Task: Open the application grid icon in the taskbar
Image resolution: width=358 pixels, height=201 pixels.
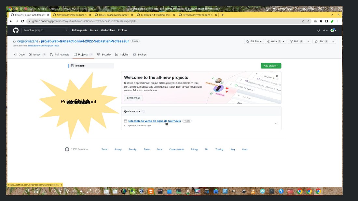Action: pos(36,192)
